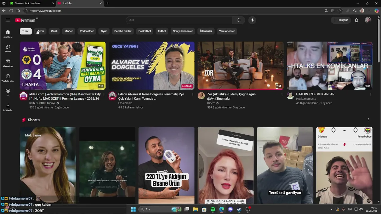Select the Futbol filter chip
The width and height of the screenshot is (381, 214).
(162, 31)
